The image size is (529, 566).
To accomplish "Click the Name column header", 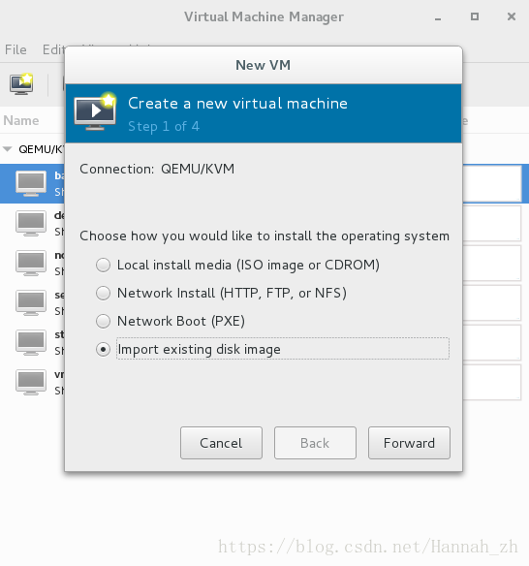I will coord(21,120).
